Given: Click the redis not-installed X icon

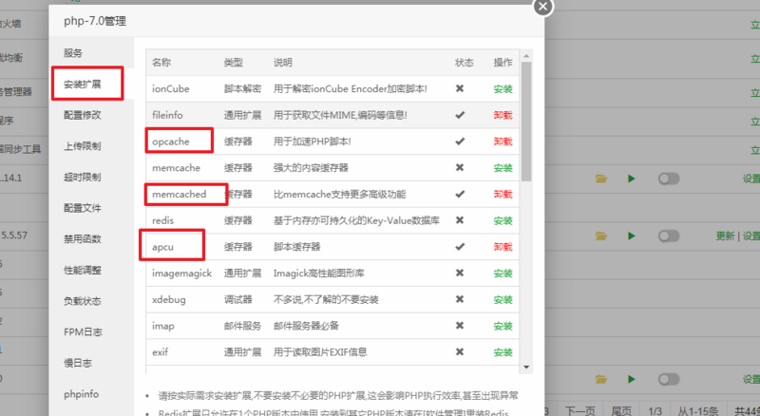Looking at the screenshot, I should pyautogui.click(x=460, y=220).
